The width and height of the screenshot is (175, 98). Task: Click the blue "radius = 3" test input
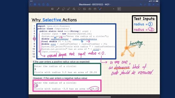pyautogui.click(x=143, y=24)
